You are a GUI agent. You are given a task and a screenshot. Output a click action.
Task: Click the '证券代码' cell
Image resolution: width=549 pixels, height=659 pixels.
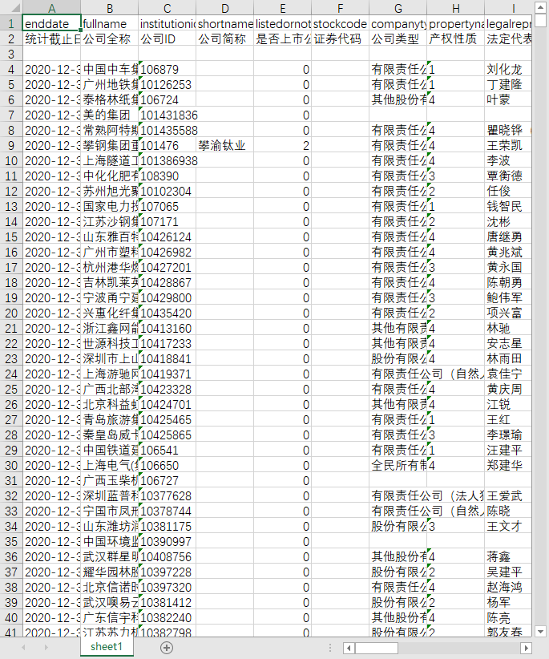(341, 38)
